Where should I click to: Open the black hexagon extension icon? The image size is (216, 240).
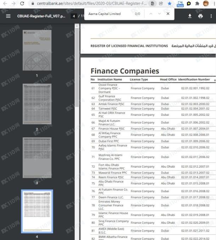[x=189, y=4]
